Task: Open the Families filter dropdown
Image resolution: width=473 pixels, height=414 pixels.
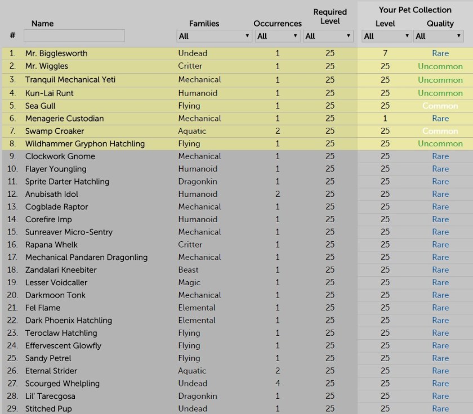Action: [213, 36]
